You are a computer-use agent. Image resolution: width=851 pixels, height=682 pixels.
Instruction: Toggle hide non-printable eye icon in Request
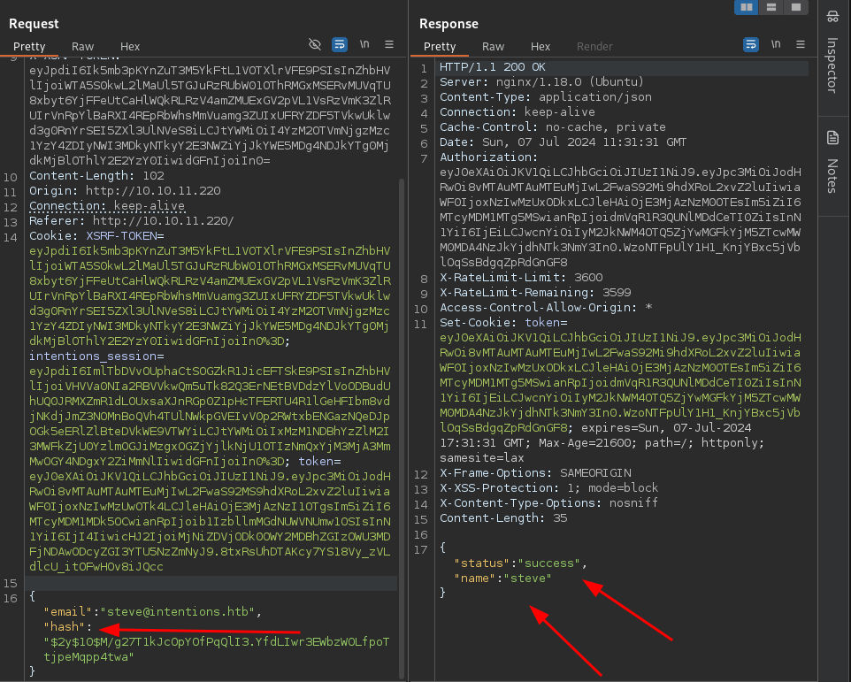(x=314, y=44)
